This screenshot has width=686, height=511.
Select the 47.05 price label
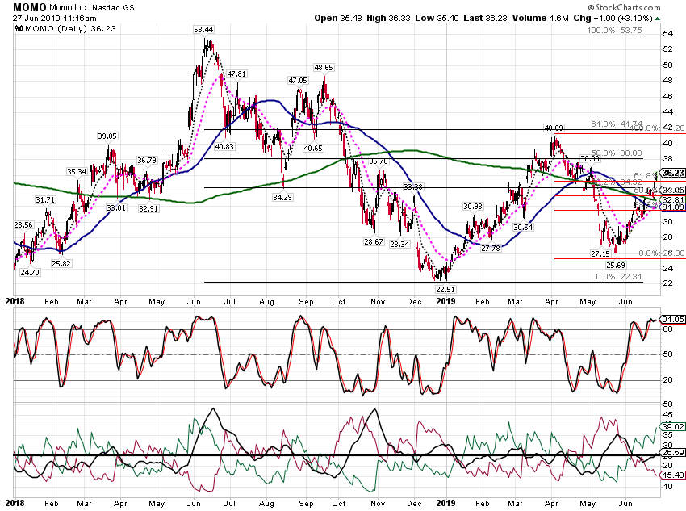pyautogui.click(x=298, y=81)
